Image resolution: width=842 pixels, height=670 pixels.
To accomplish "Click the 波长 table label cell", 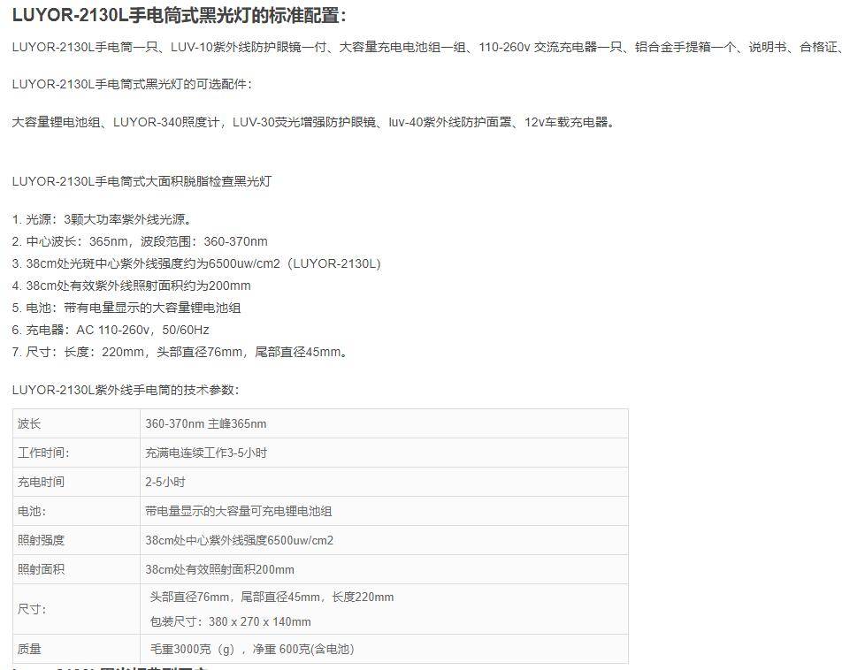I will tap(30, 423).
